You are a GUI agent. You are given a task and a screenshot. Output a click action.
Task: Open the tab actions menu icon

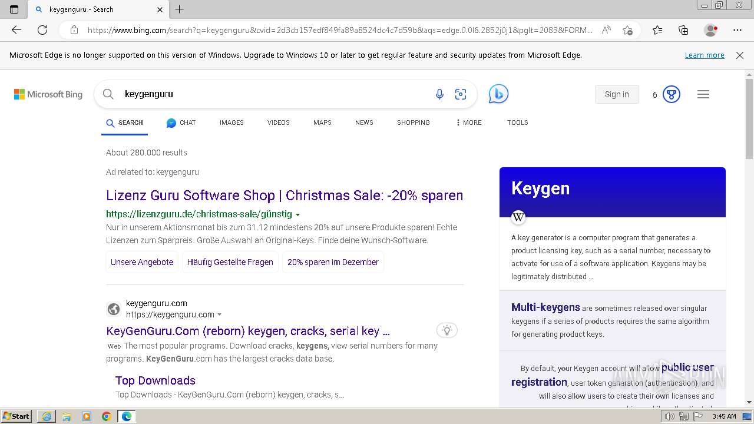pos(14,9)
